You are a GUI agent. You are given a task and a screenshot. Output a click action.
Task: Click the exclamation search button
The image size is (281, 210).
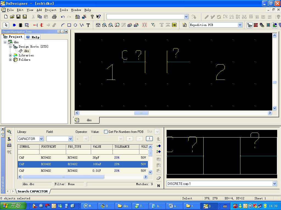tap(149, 139)
